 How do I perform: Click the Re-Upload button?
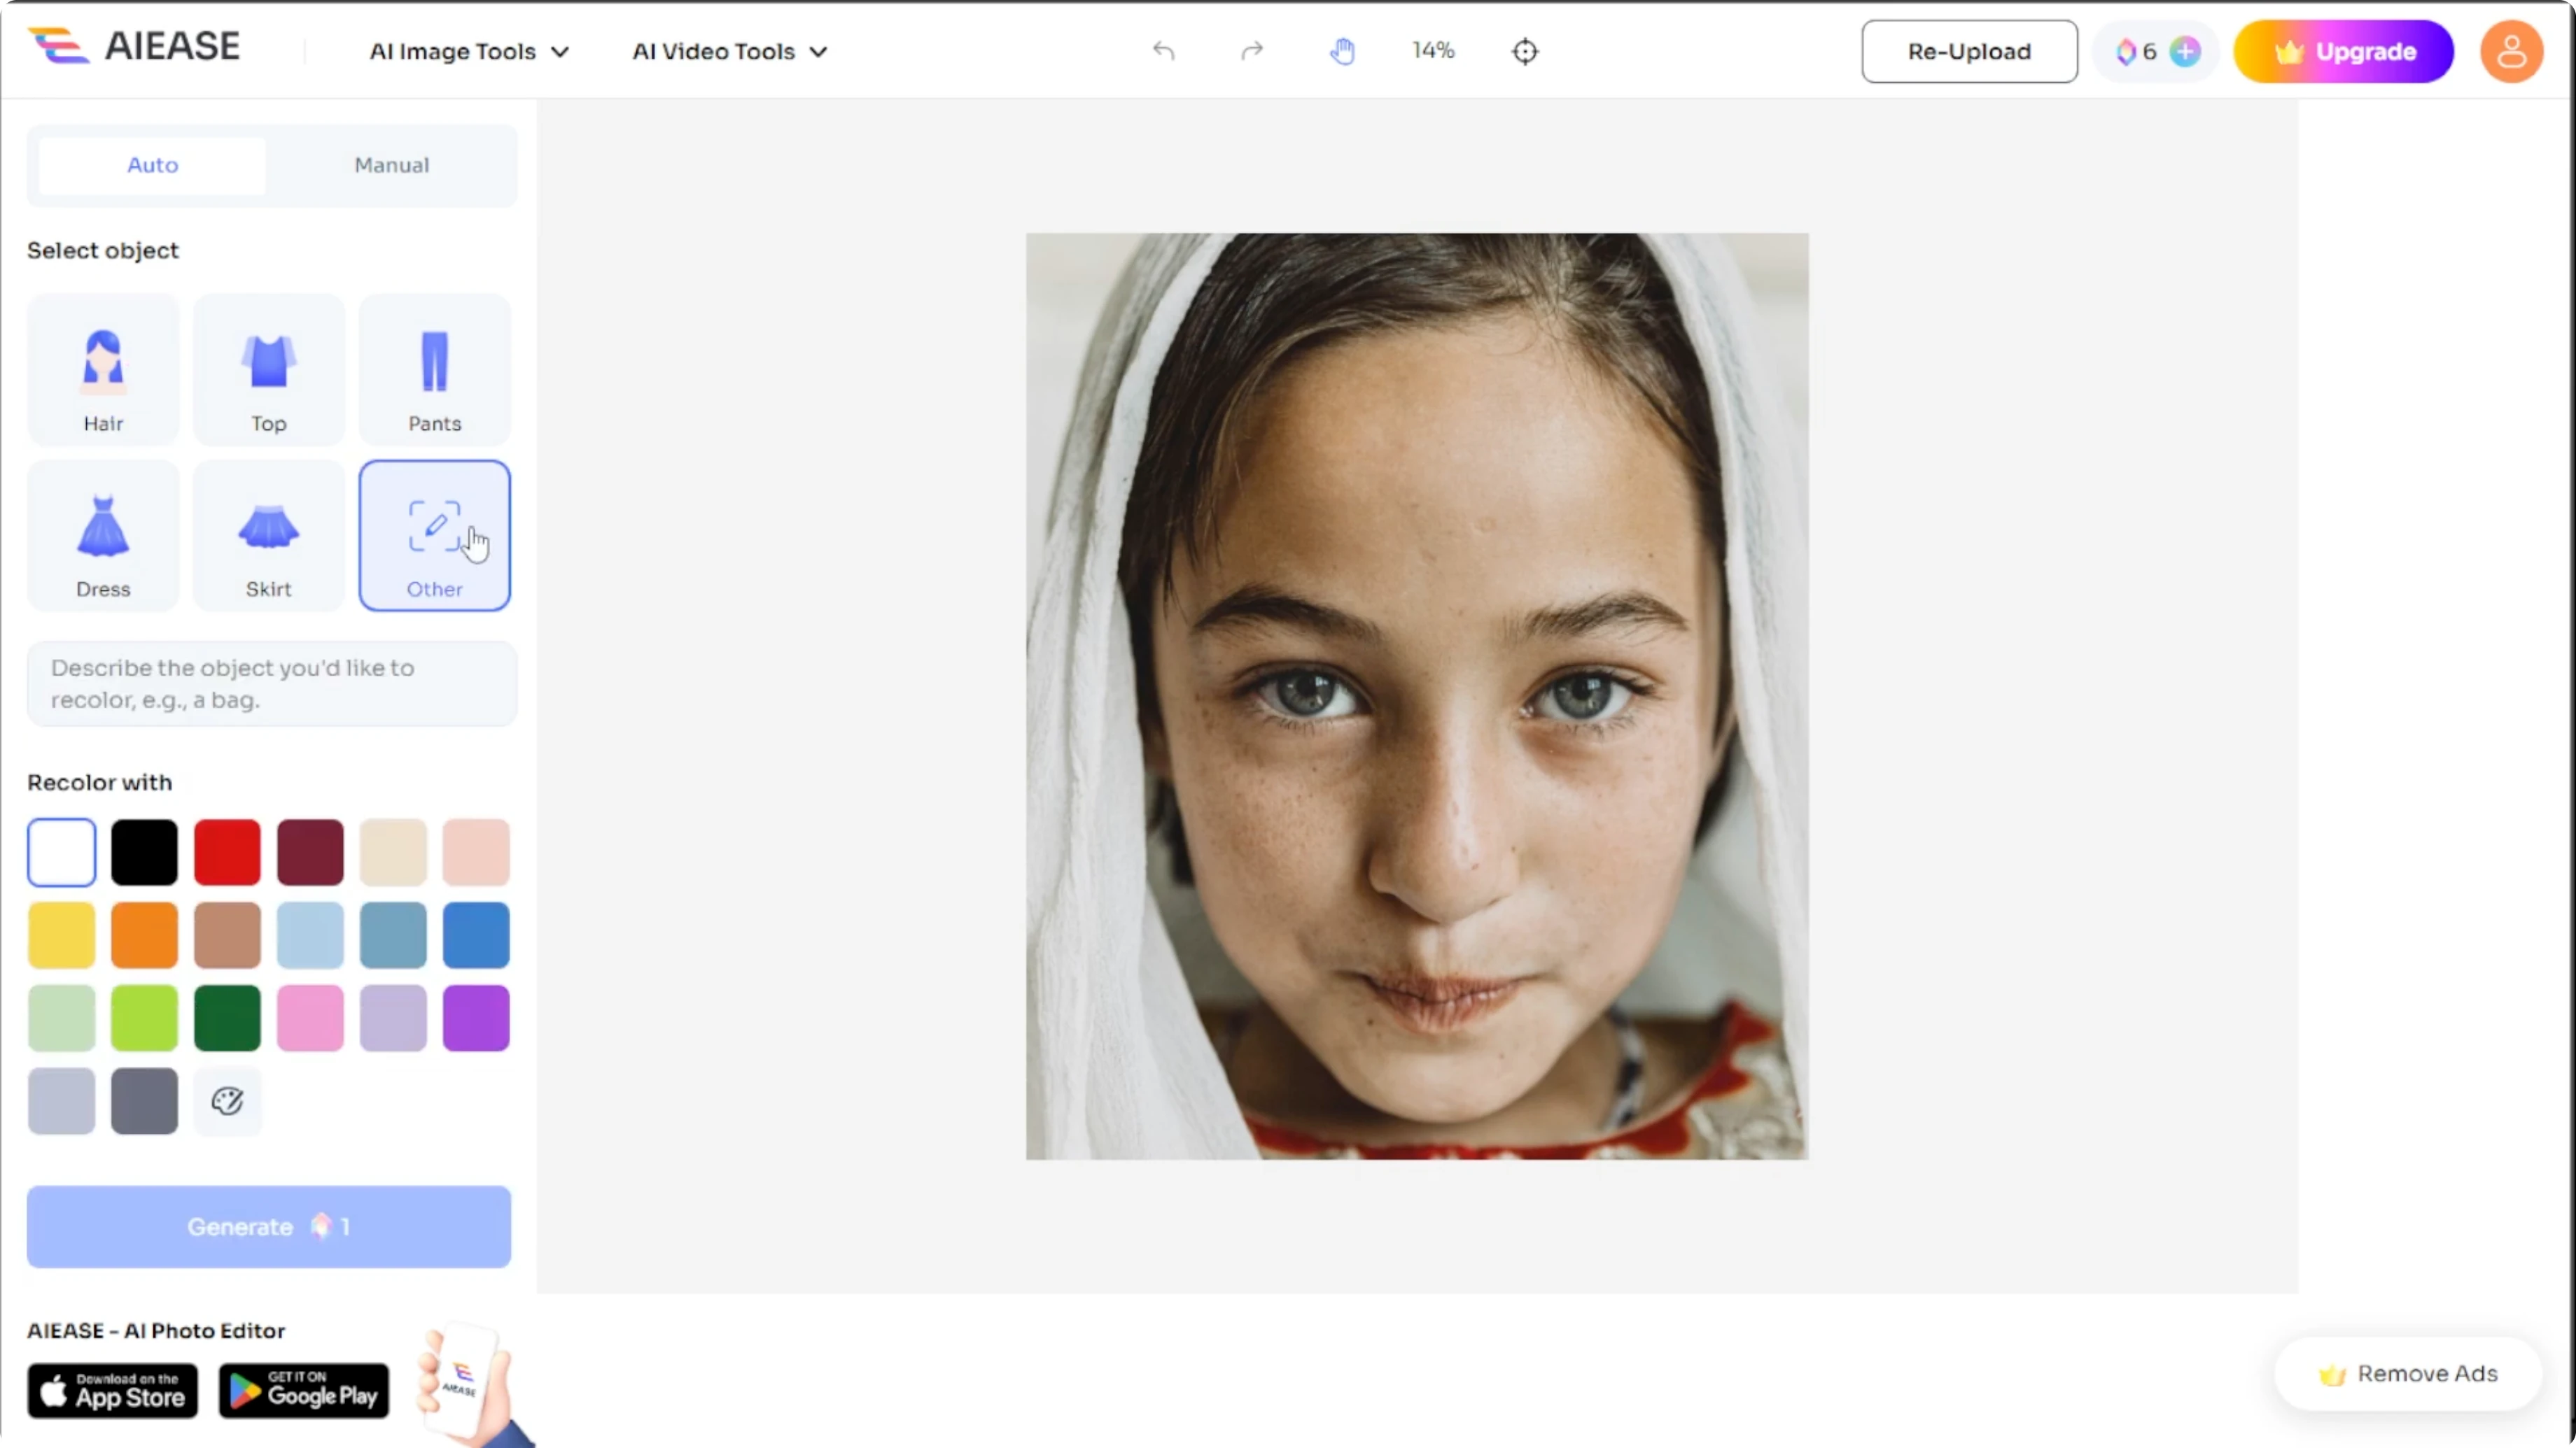[1969, 51]
